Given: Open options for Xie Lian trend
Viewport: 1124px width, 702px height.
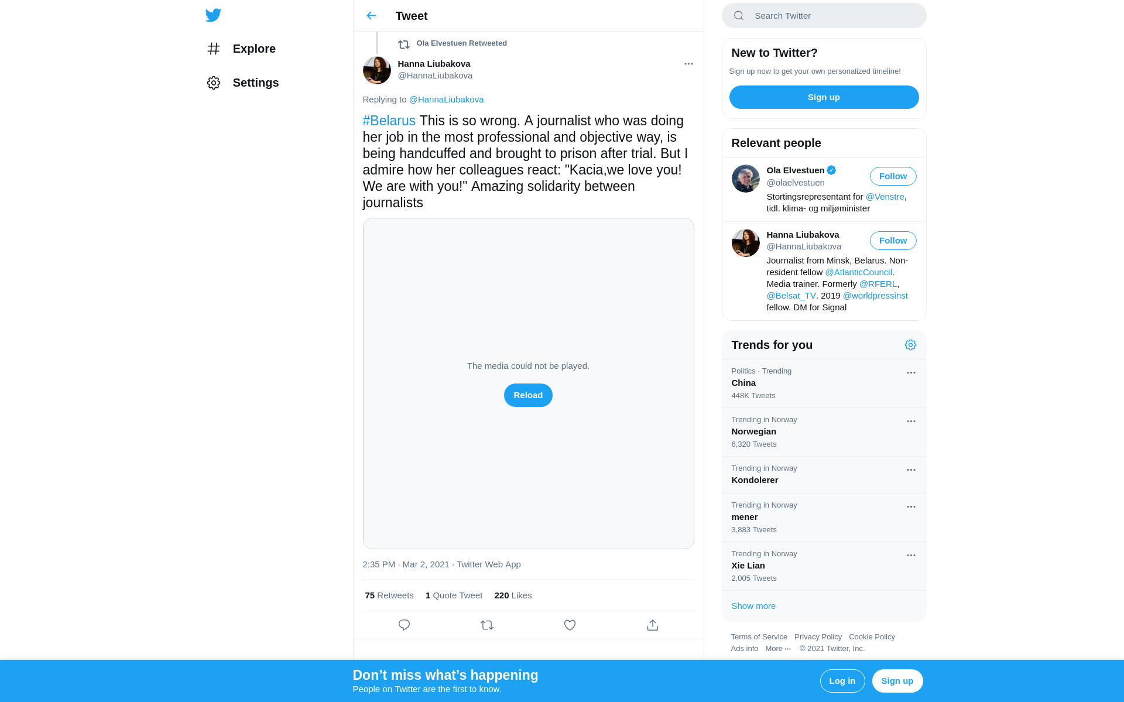Looking at the screenshot, I should tap(911, 556).
